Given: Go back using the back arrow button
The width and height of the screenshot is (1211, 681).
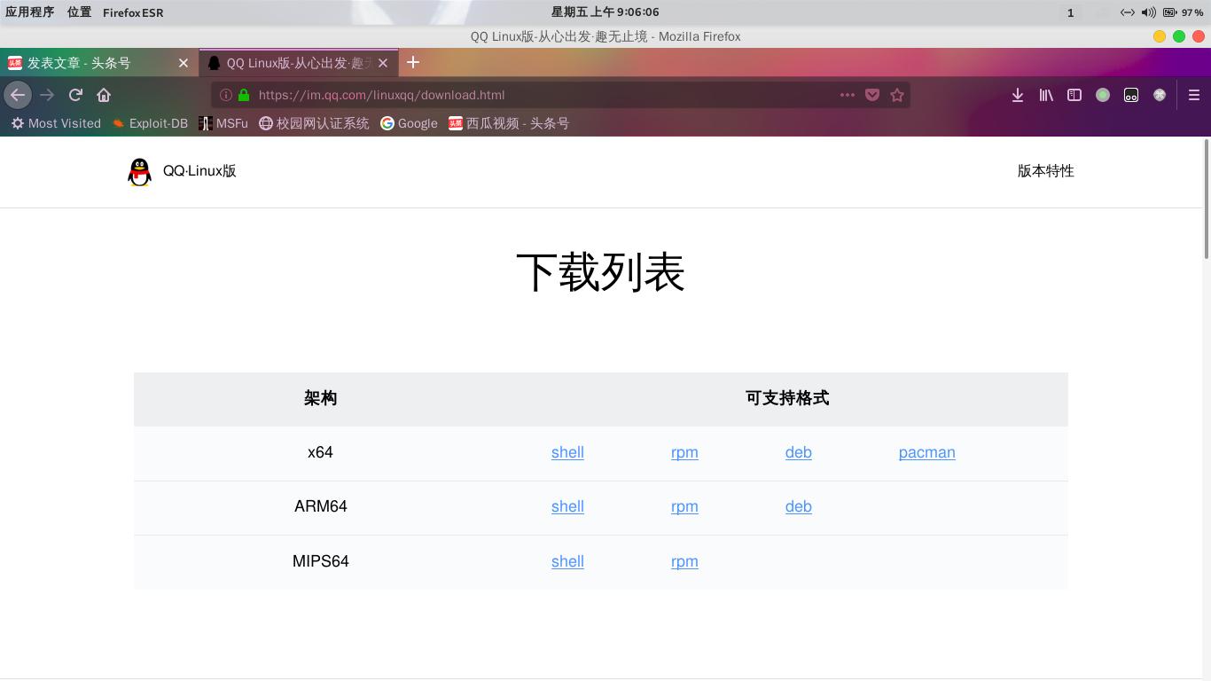Looking at the screenshot, I should pos(18,95).
